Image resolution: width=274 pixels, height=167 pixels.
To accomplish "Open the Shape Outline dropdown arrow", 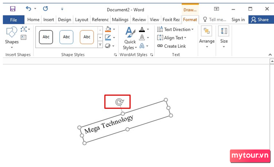I will click(114, 37).
